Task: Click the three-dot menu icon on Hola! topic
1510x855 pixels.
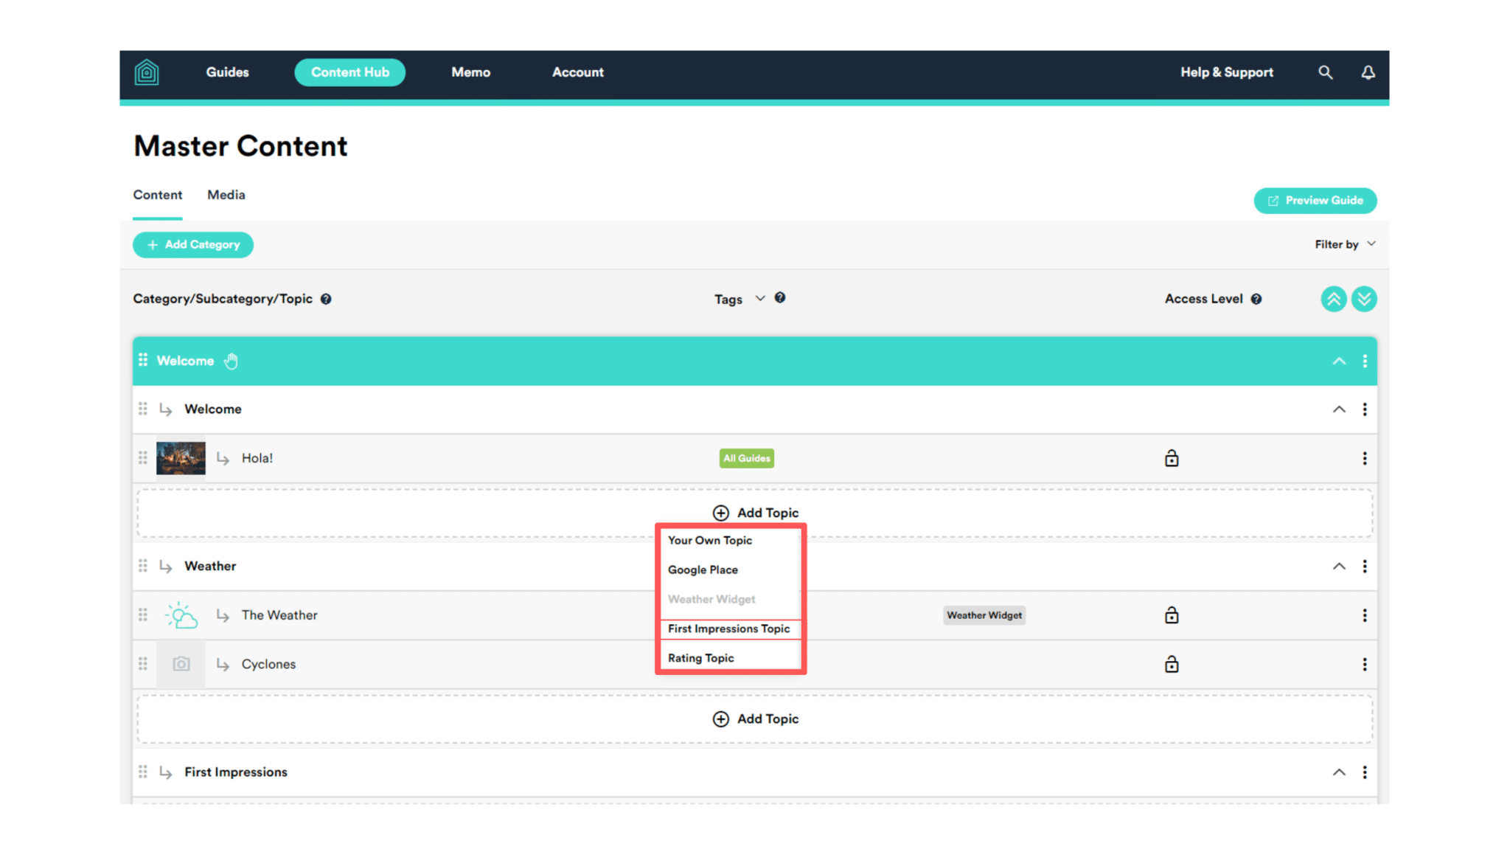Action: 1365,459
